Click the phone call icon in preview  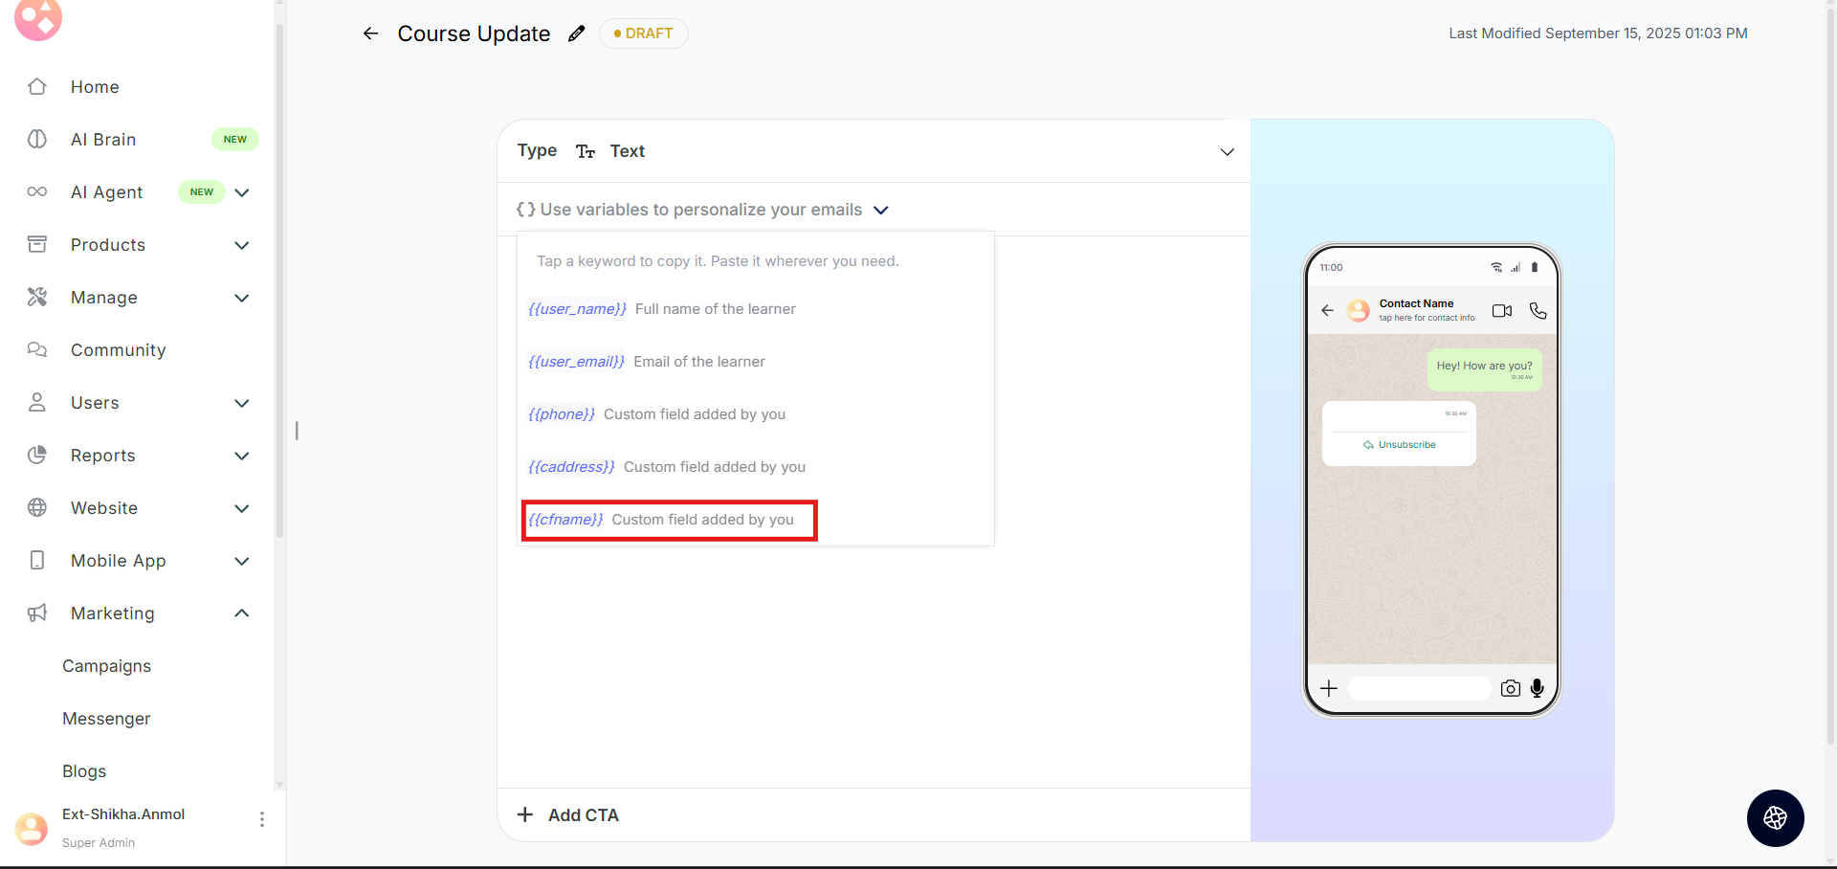coord(1538,311)
